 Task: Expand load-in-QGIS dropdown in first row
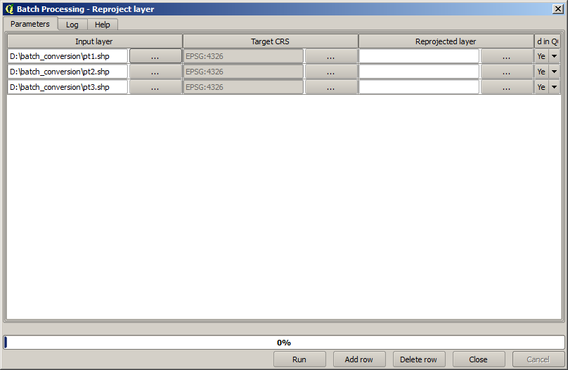pyautogui.click(x=554, y=56)
